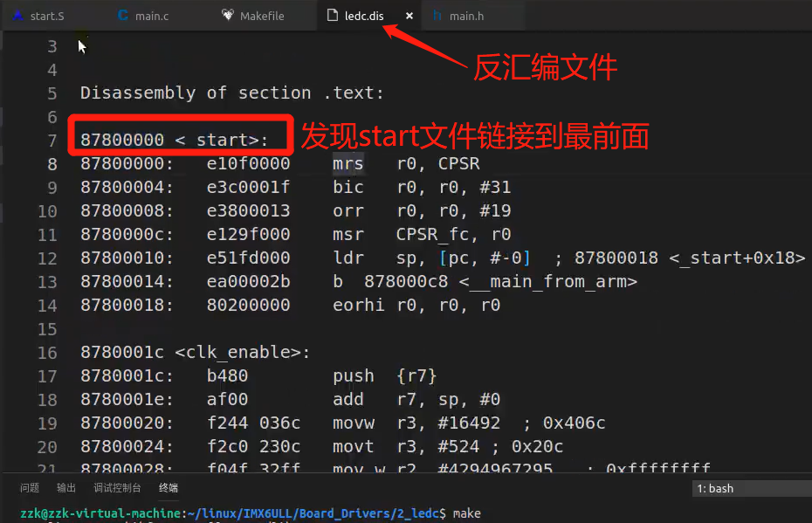This screenshot has height=523, width=812.
Task: Open the 问题 panel tab
Action: coord(30,488)
